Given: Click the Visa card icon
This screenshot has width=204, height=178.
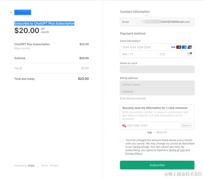Looking at the screenshot, I should coord(173,47).
